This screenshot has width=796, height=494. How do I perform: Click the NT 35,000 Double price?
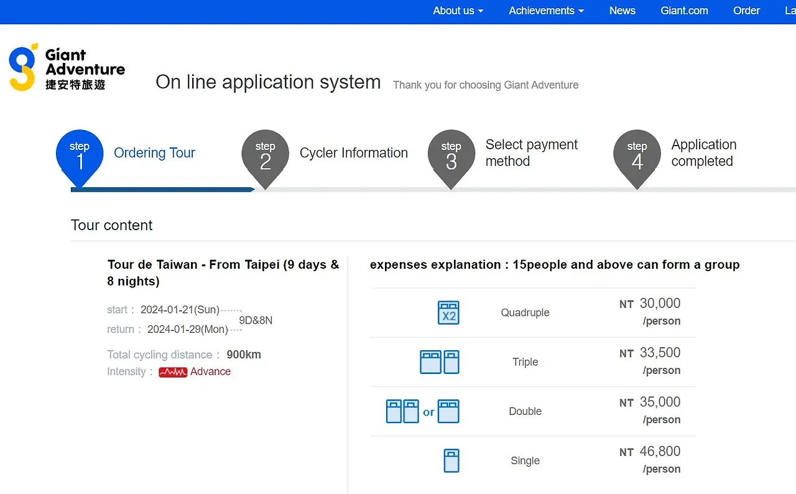coord(650,403)
